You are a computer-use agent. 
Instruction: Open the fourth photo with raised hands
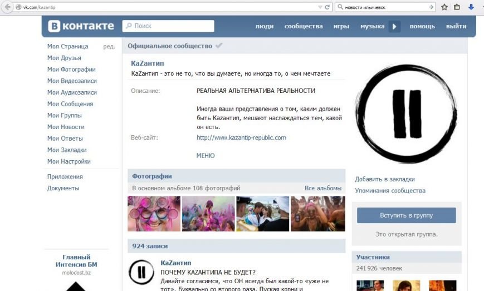pyautogui.click(x=318, y=214)
